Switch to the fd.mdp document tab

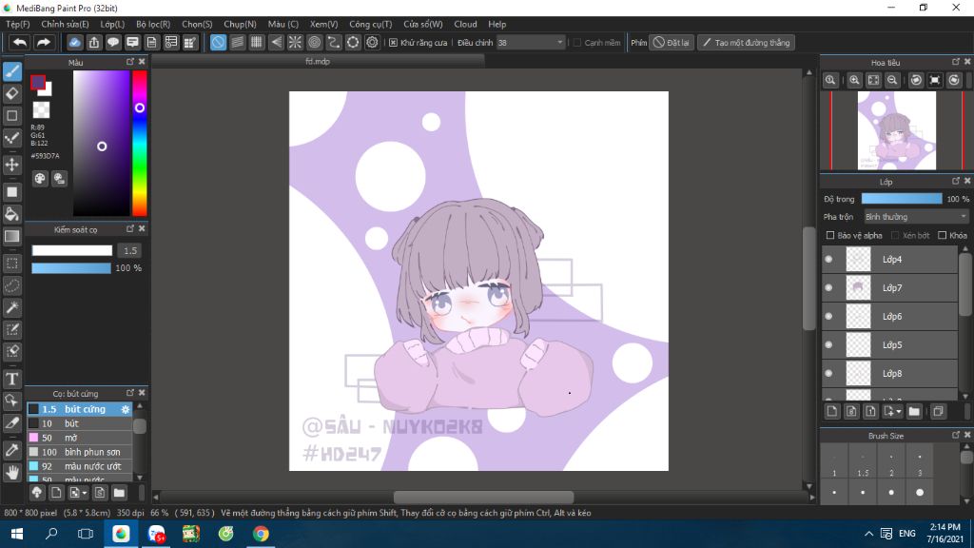pyautogui.click(x=318, y=62)
